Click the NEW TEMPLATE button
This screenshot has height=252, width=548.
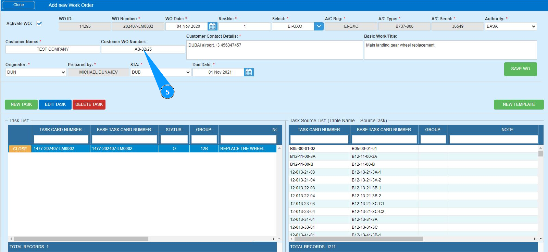pos(519,104)
